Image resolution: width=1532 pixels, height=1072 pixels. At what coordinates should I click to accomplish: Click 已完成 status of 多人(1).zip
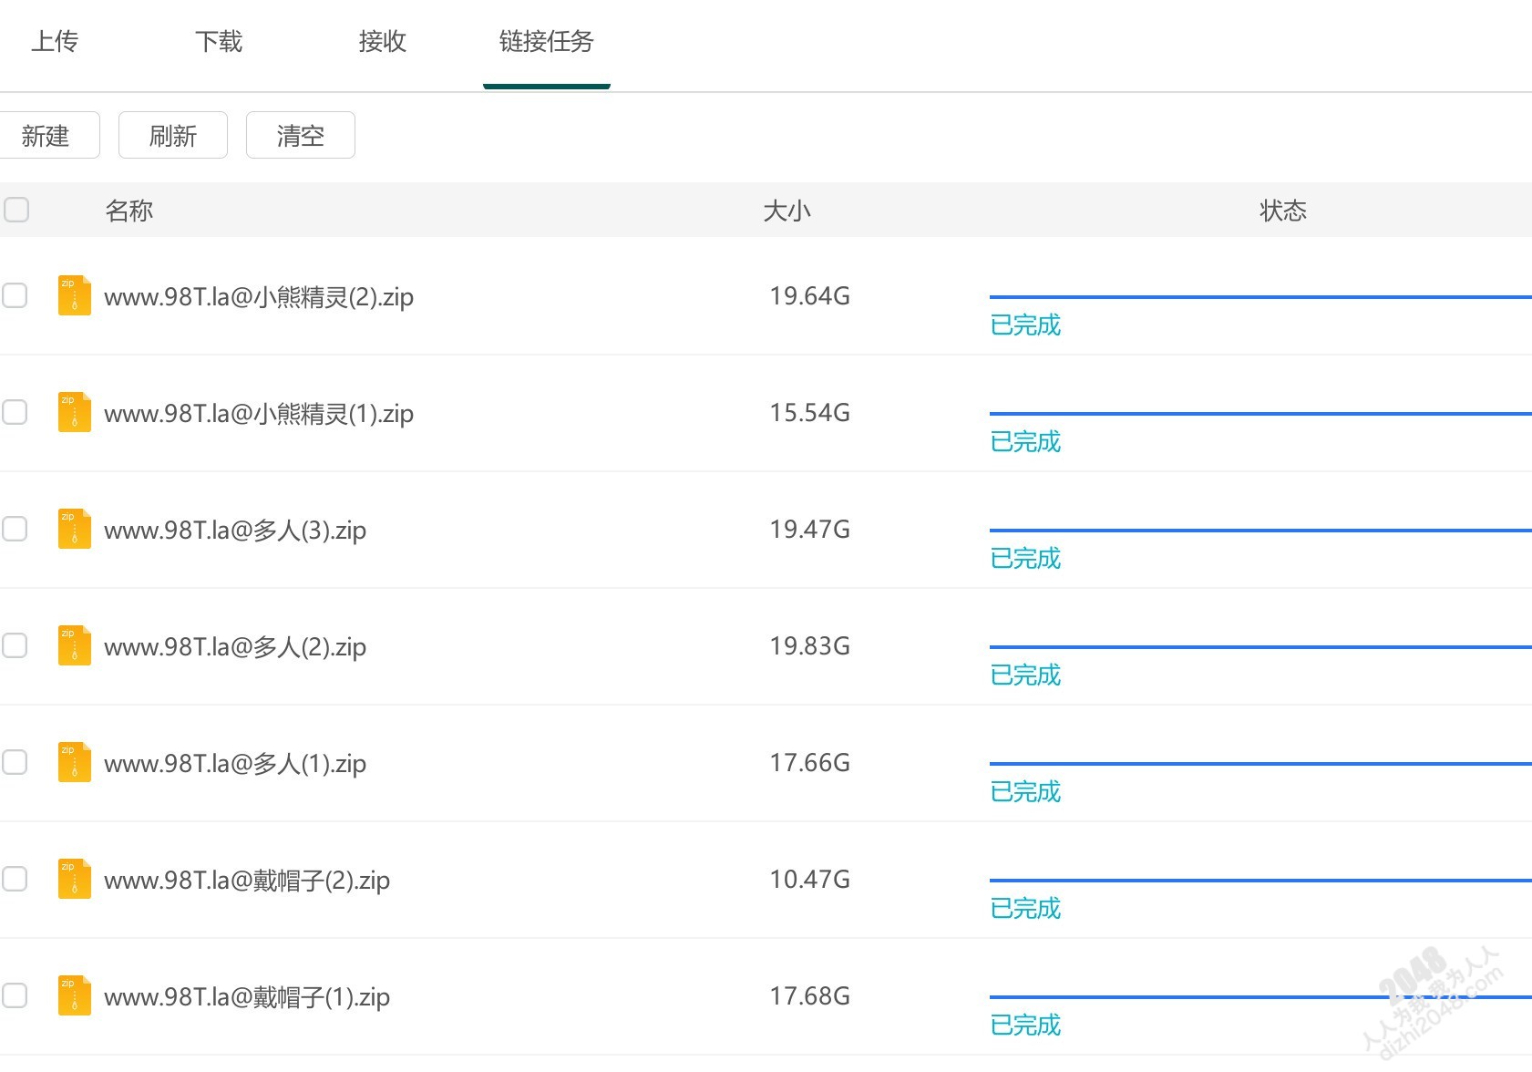click(1025, 791)
